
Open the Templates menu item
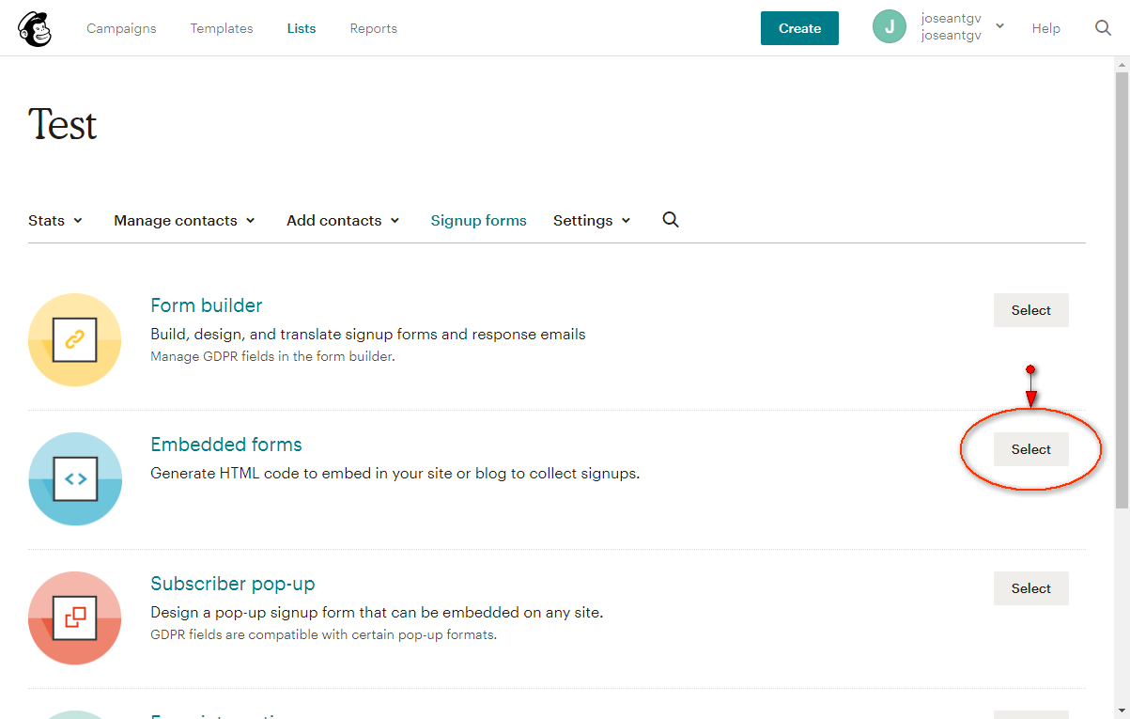[x=222, y=28]
